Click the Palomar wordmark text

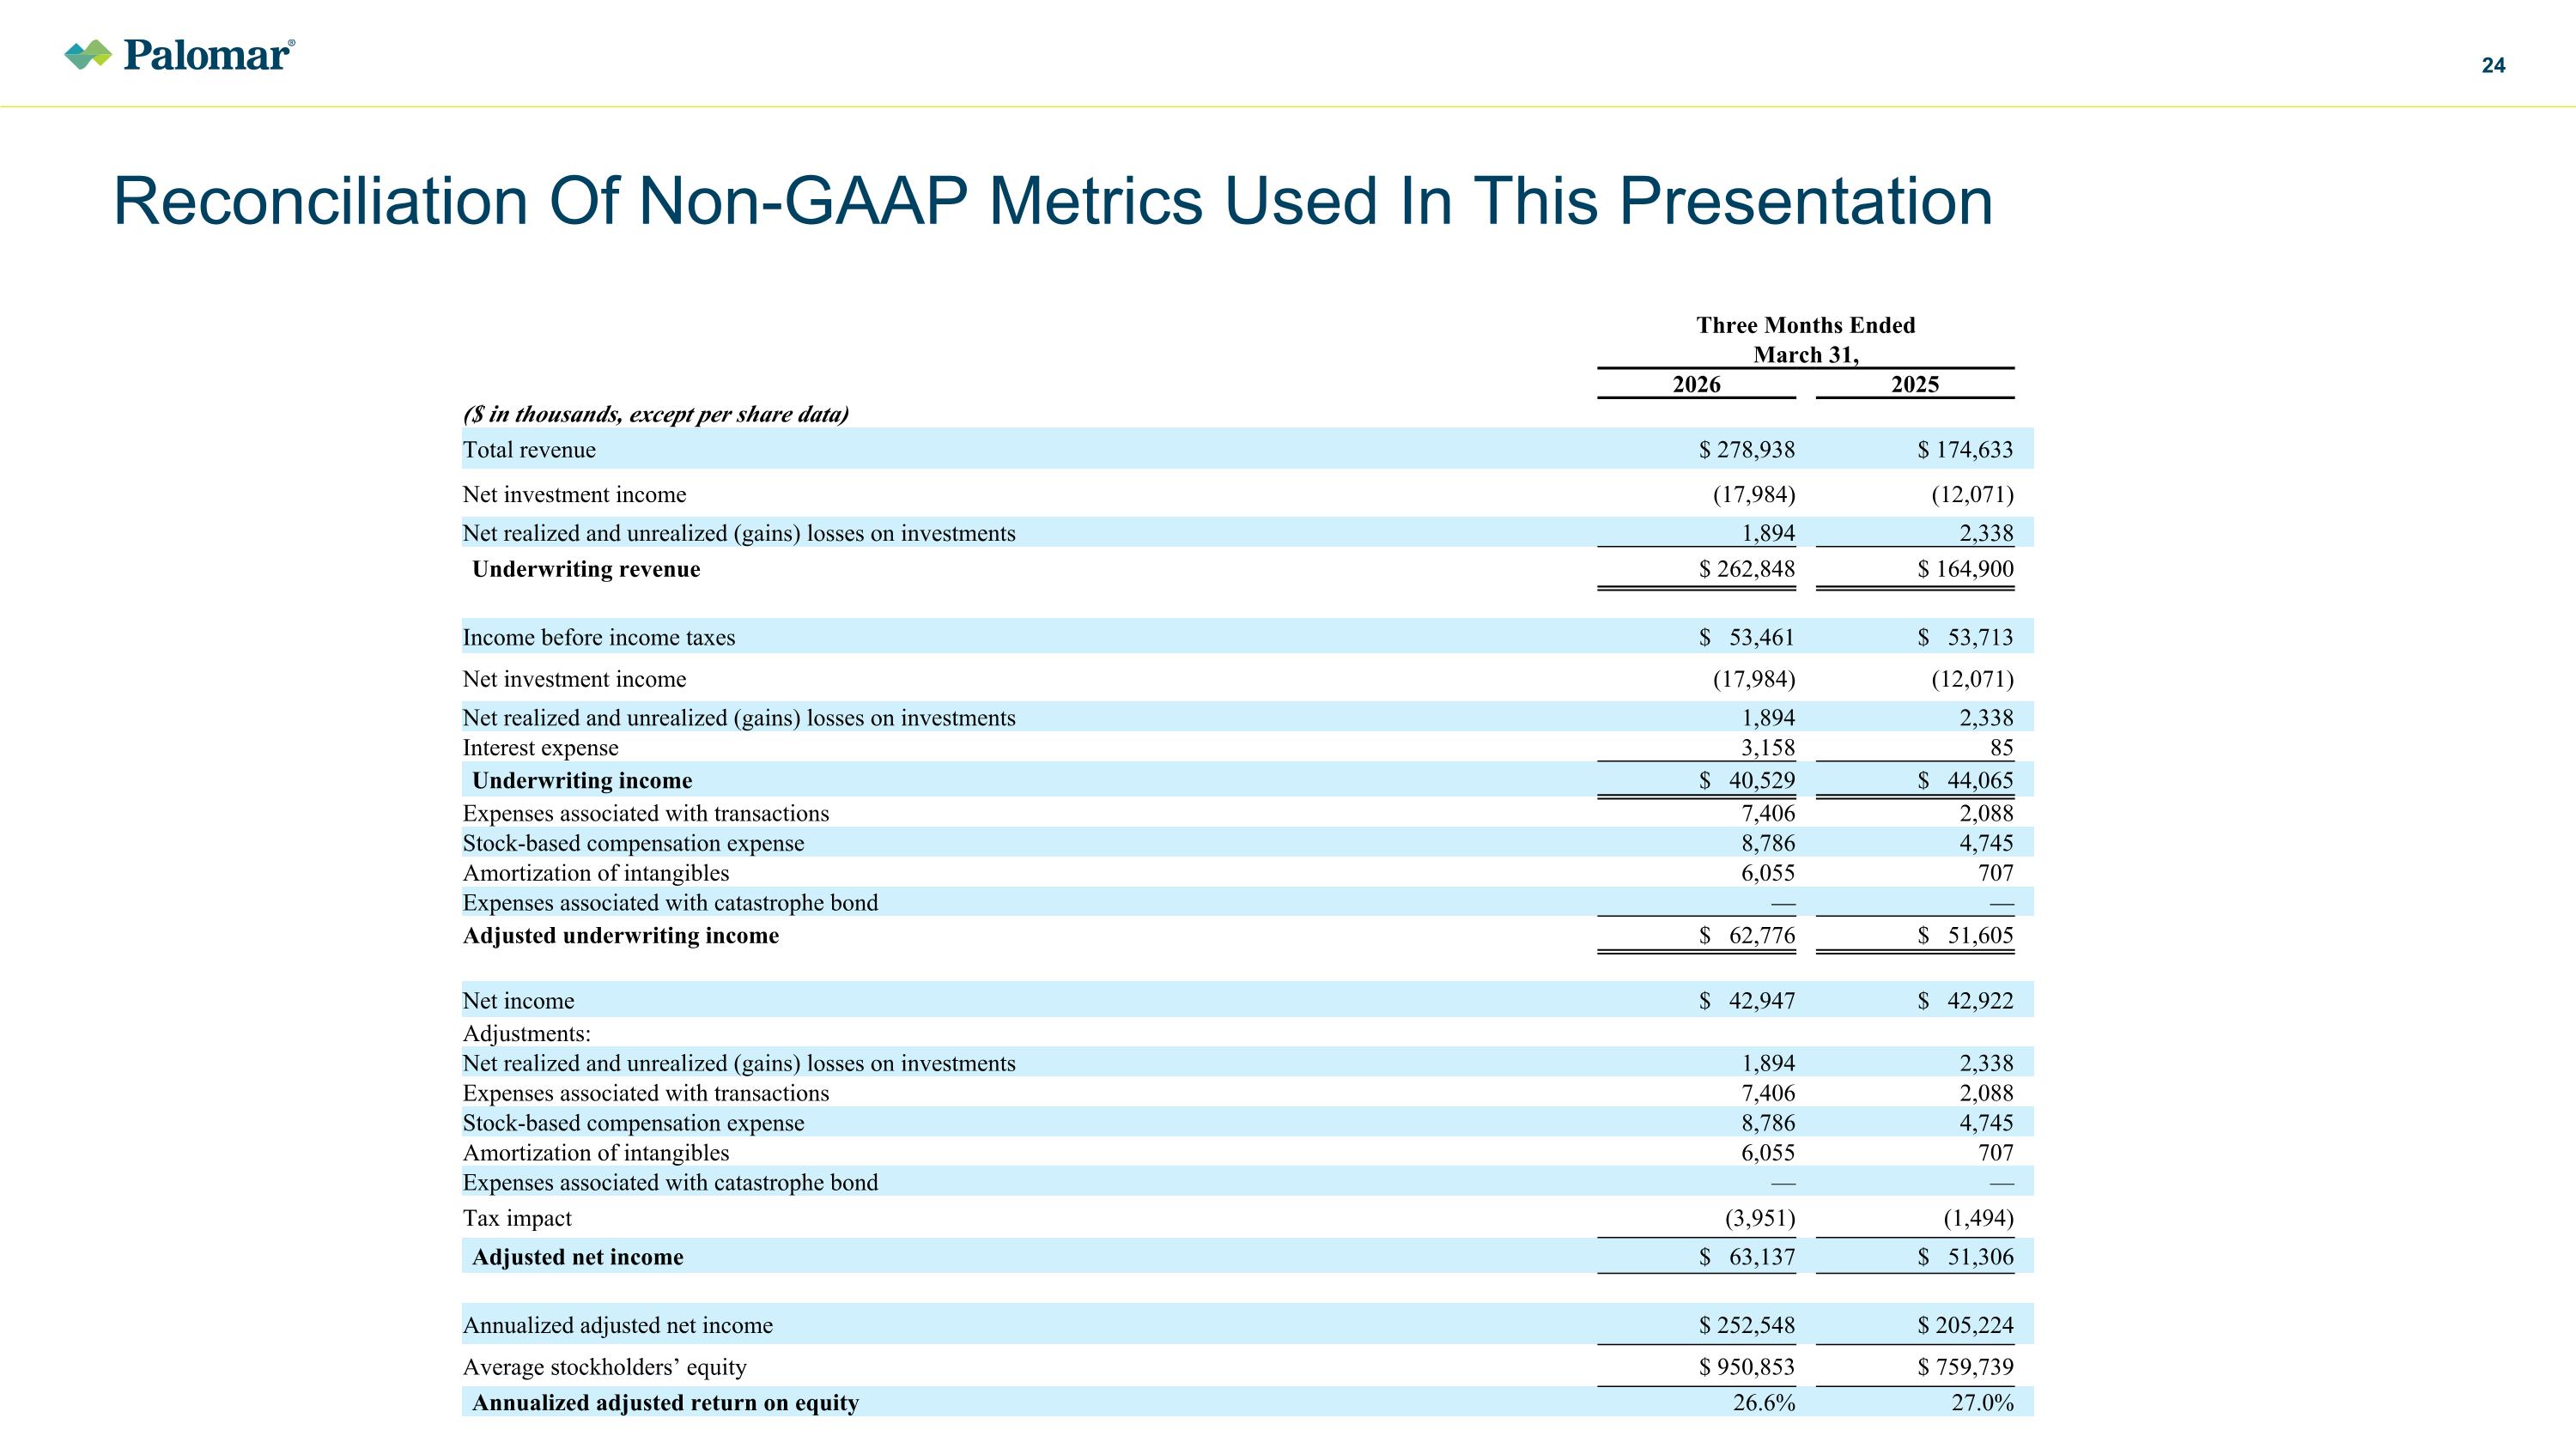coord(208,55)
